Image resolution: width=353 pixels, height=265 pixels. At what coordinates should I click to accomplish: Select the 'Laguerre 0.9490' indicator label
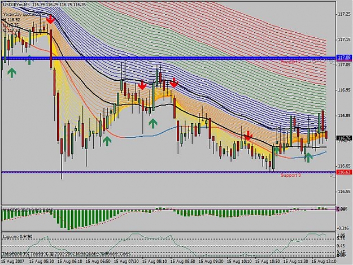(18, 237)
